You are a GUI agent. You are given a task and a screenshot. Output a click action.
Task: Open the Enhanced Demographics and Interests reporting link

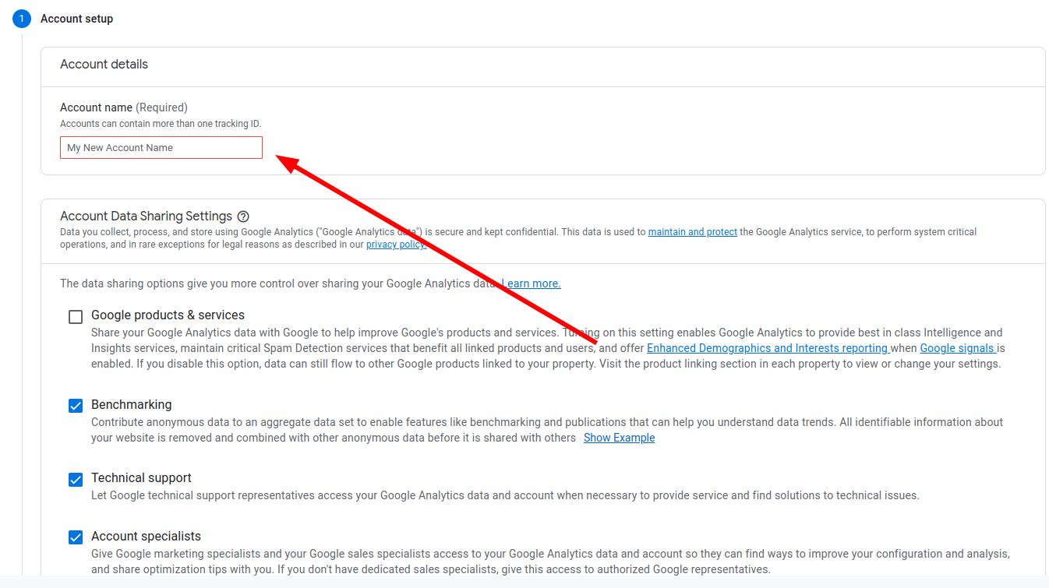[x=767, y=348]
